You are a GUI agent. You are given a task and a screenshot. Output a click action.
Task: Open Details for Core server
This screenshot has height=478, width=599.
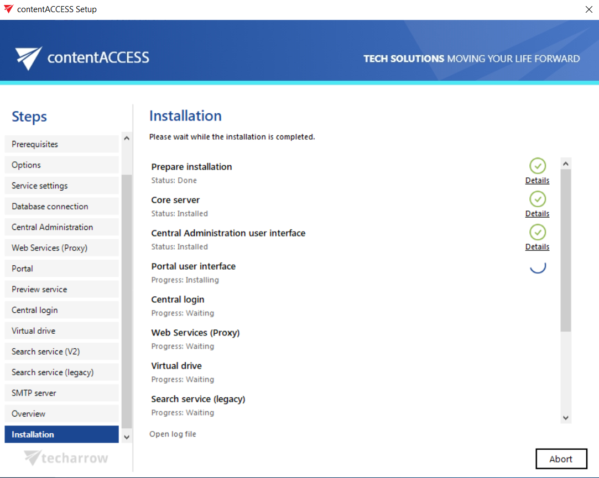click(537, 214)
